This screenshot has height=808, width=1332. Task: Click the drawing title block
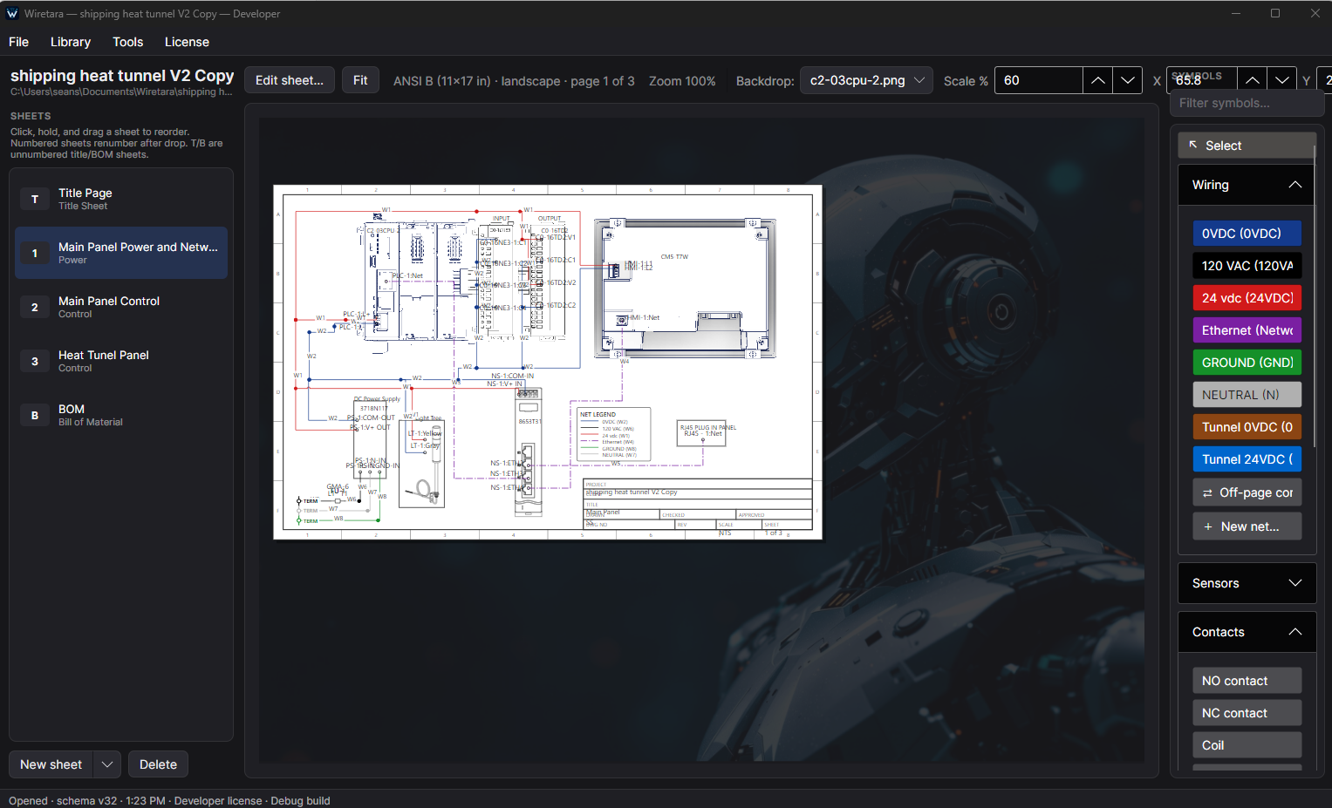(698, 504)
